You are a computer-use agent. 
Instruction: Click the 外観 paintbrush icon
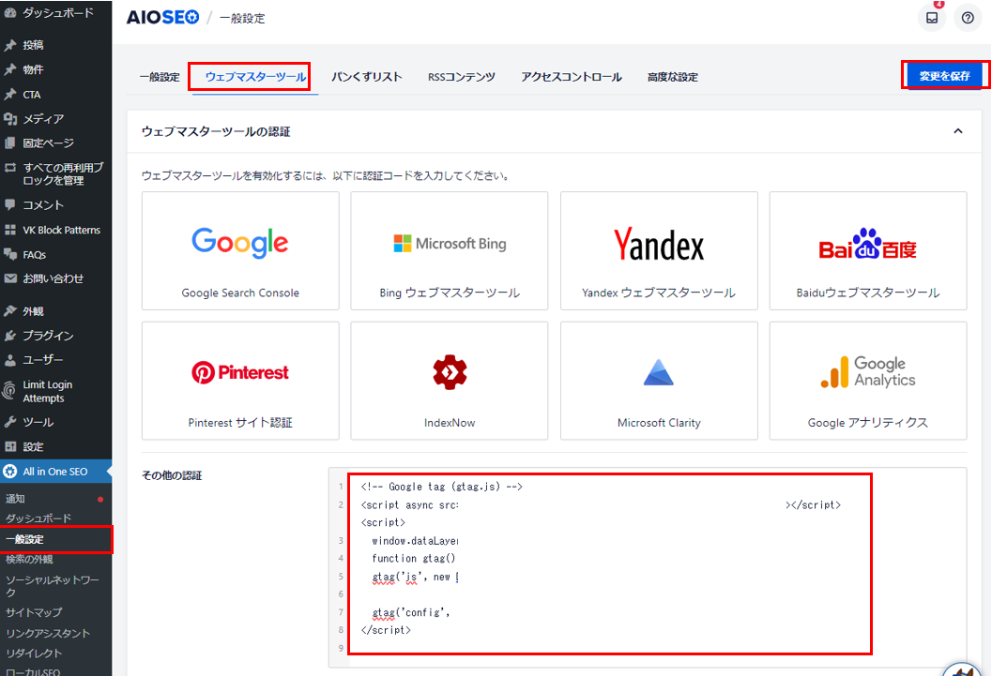[x=10, y=311]
